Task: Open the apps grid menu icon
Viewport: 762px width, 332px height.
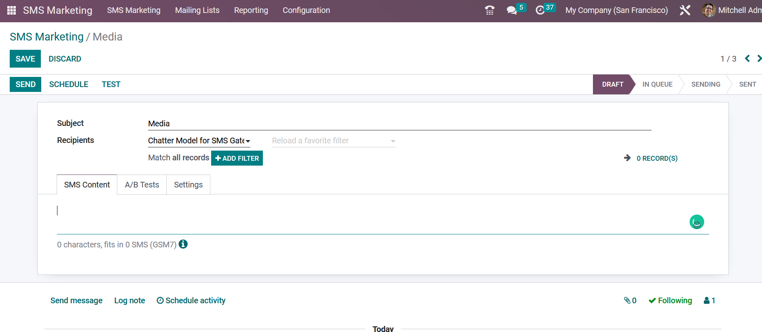Action: pos(11,10)
